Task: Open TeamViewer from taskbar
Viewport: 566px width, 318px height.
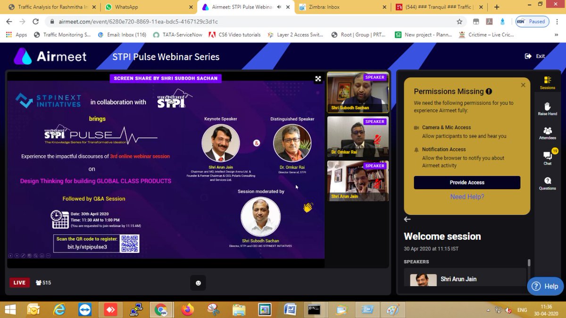Action: pyautogui.click(x=84, y=310)
